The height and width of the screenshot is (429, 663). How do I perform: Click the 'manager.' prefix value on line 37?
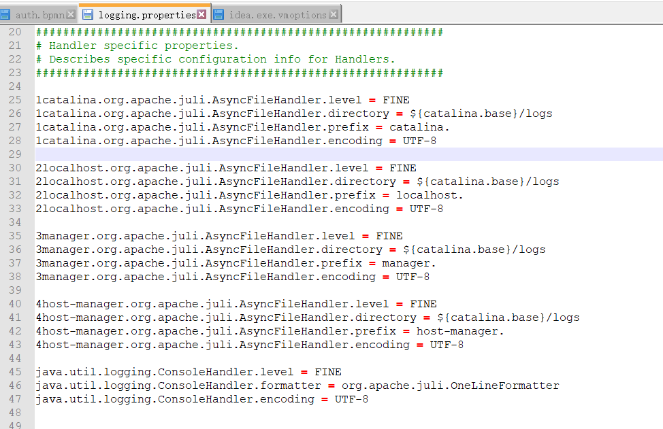click(x=409, y=264)
